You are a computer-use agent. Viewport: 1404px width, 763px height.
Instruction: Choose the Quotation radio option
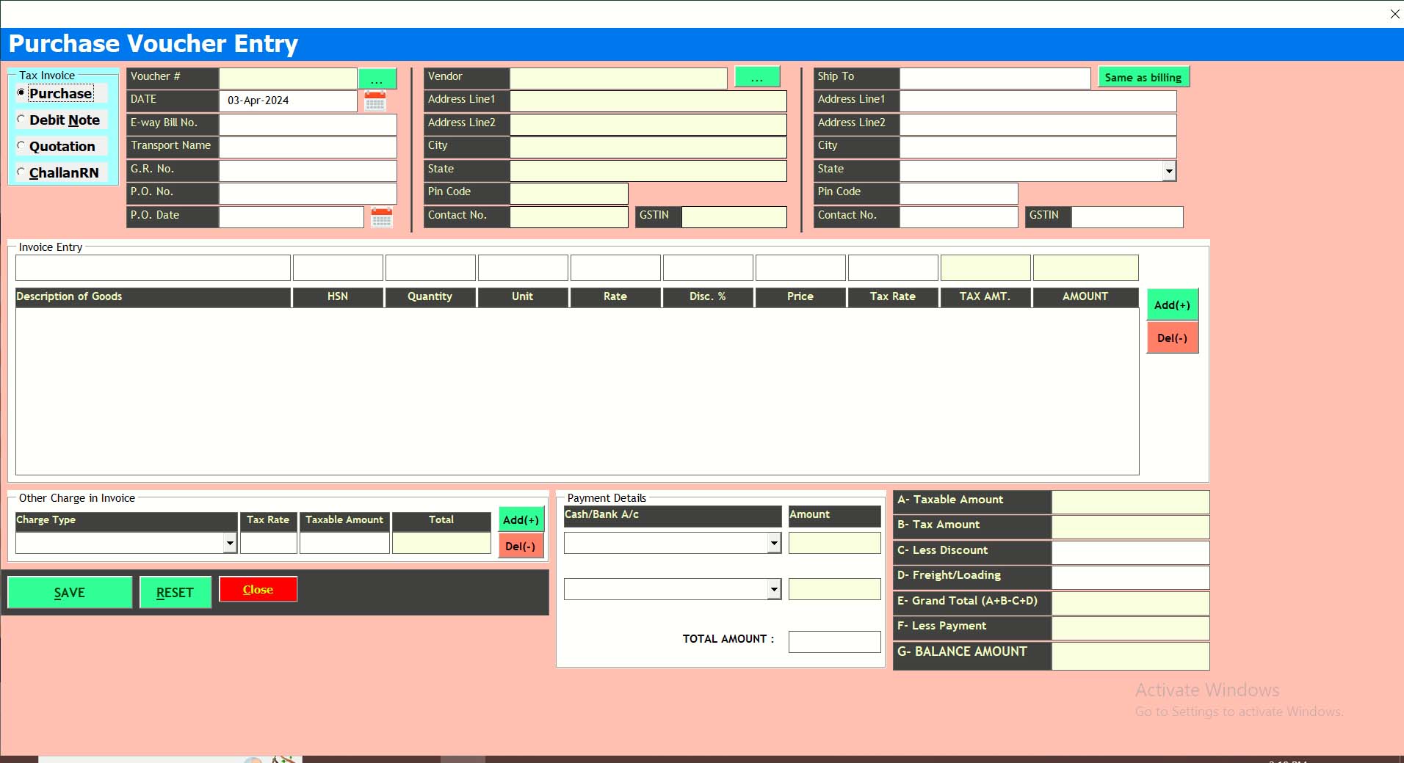[21, 146]
